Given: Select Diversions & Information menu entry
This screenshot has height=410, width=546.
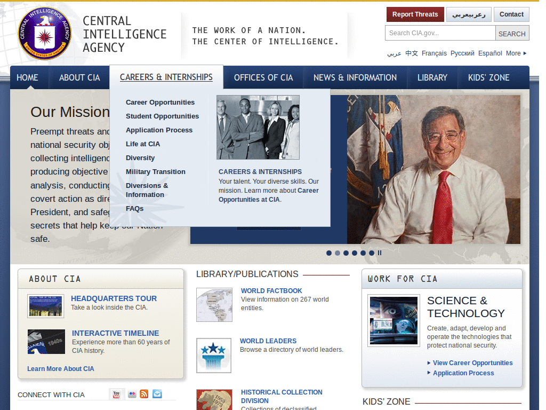Looking at the screenshot, I should tap(147, 190).
